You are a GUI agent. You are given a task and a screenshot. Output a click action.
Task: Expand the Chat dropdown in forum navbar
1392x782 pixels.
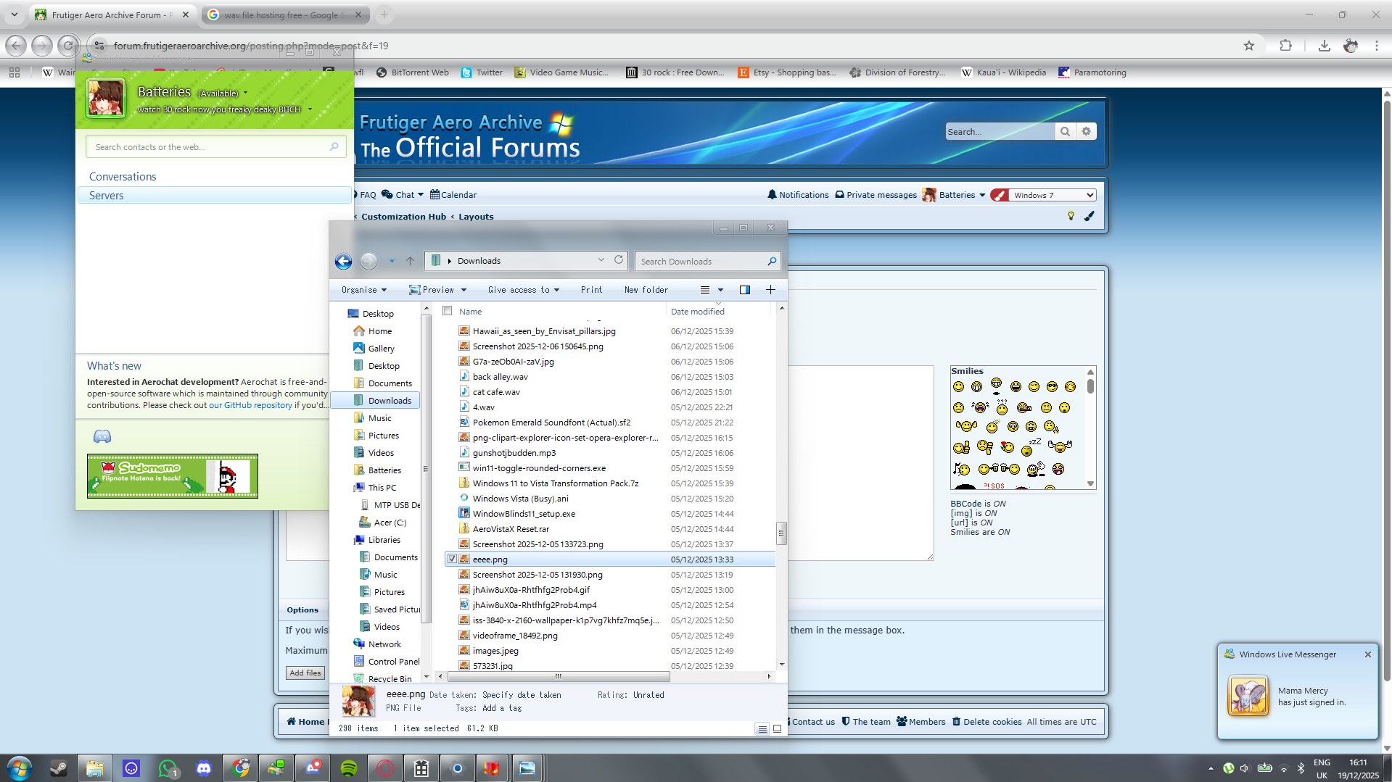[403, 195]
